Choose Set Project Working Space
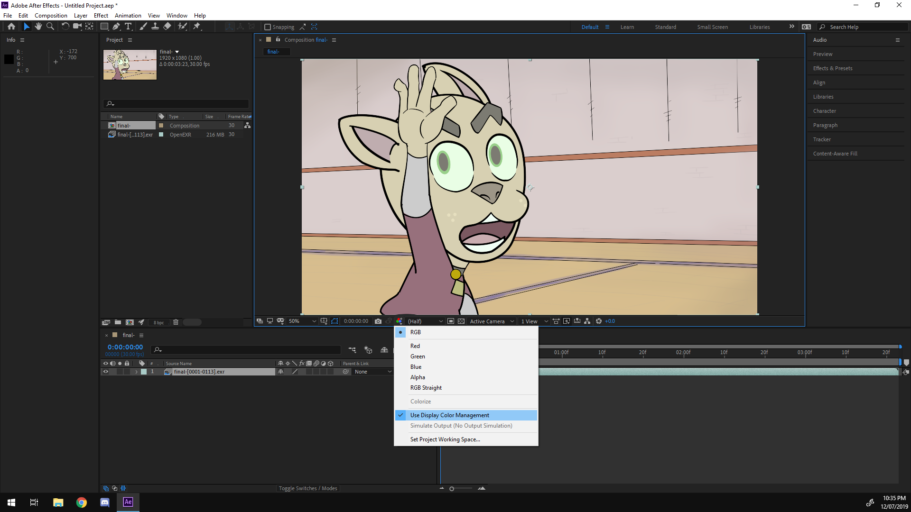911x512 pixels. coord(466,439)
